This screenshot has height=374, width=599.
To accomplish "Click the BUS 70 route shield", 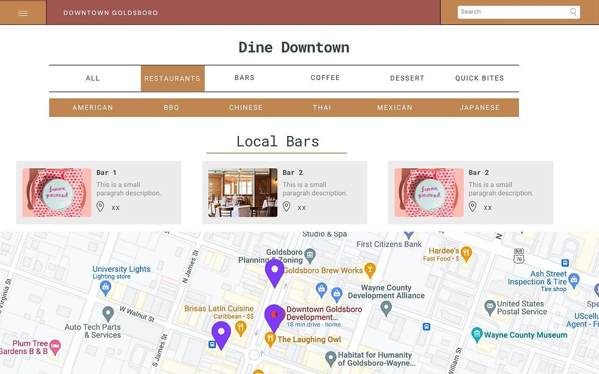I will pyautogui.click(x=518, y=256).
